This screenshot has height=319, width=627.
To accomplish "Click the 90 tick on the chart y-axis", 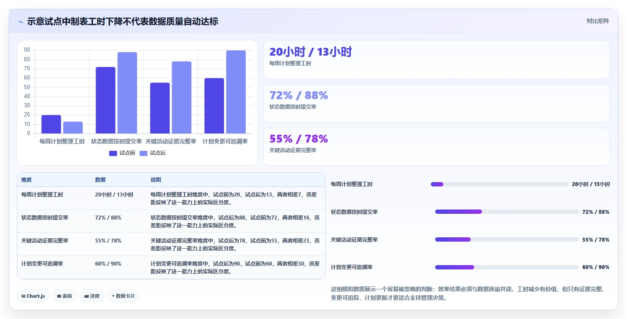I will coord(27,50).
